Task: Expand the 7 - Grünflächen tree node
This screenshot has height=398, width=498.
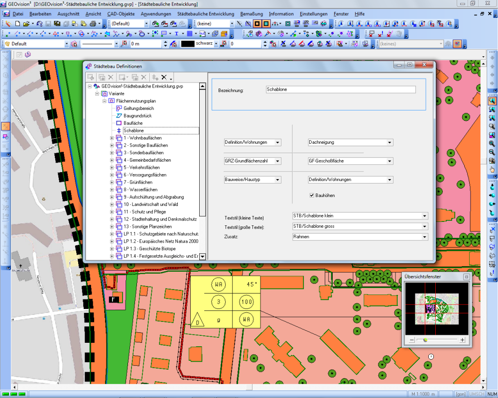Action: click(x=112, y=182)
